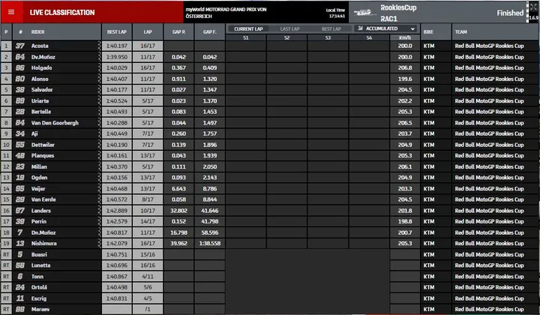Click the # number column header

[x=21, y=32]
